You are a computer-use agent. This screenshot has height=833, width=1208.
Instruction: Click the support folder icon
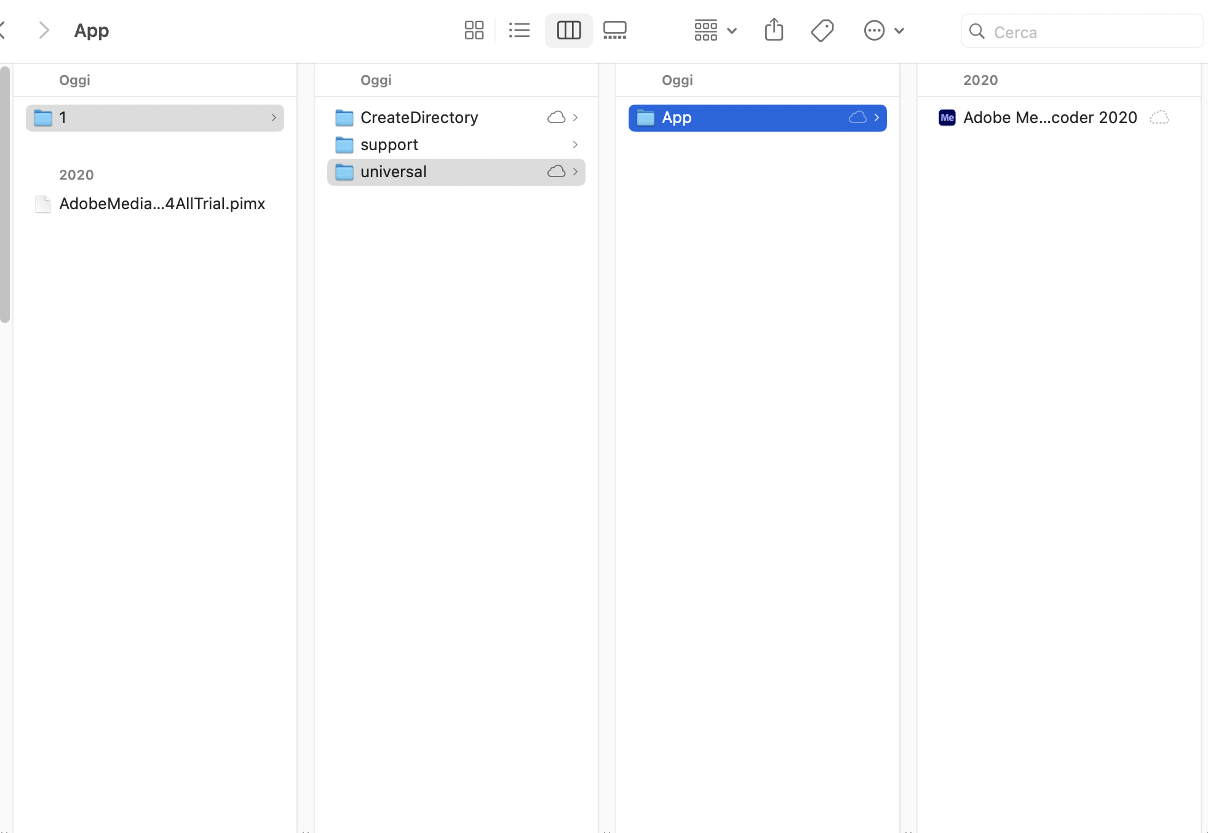point(344,145)
